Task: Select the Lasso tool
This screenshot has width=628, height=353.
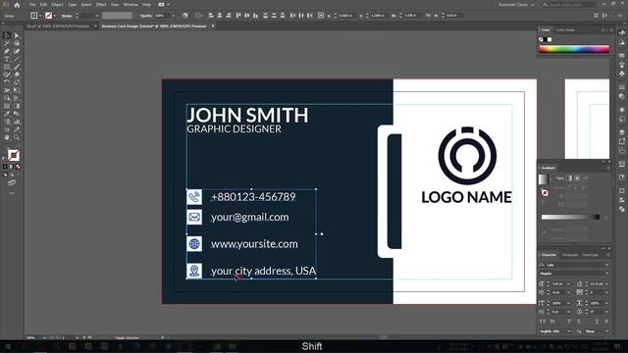Action: click(x=17, y=43)
